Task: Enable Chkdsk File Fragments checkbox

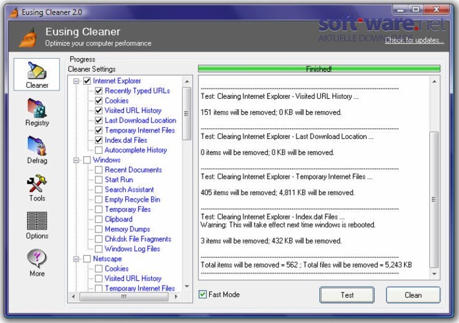Action: click(99, 239)
